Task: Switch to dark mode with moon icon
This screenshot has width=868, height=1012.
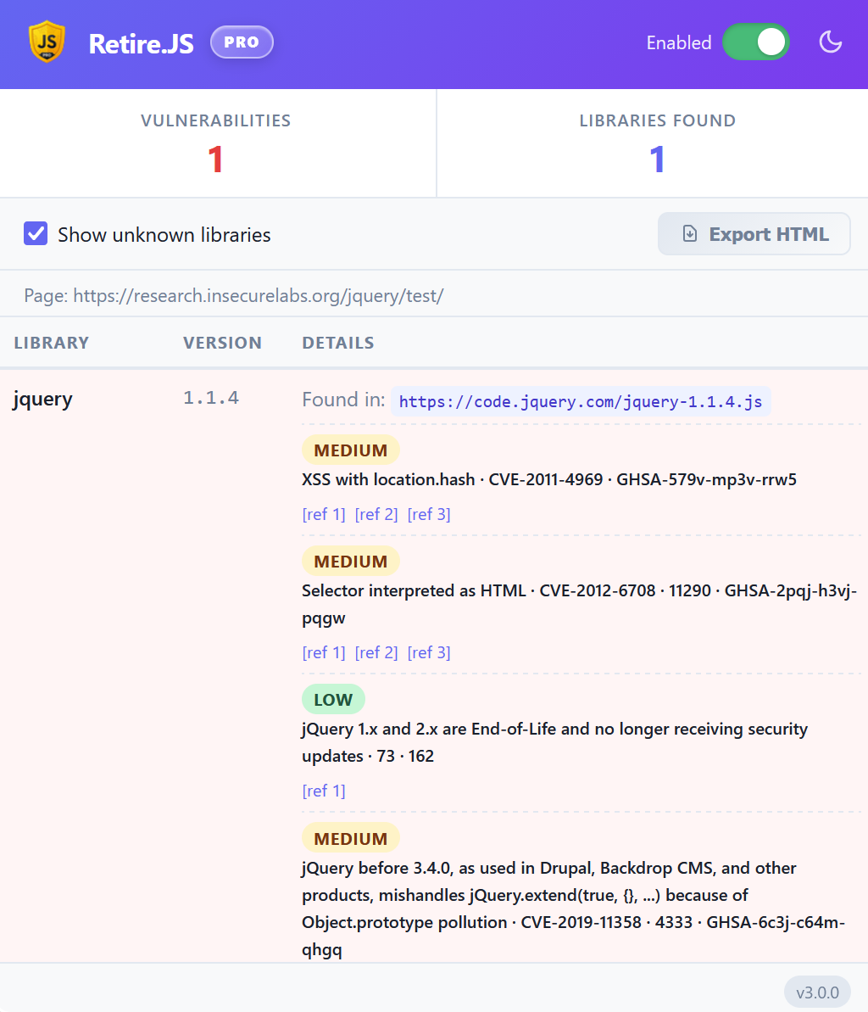Action: pyautogui.click(x=830, y=42)
